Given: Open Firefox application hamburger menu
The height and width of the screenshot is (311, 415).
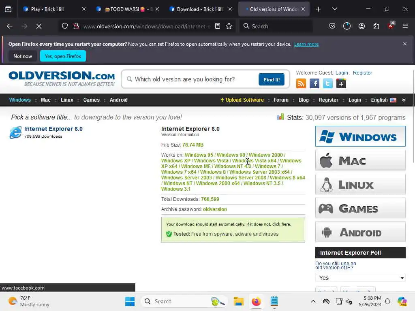Looking at the screenshot, I should (405, 26).
